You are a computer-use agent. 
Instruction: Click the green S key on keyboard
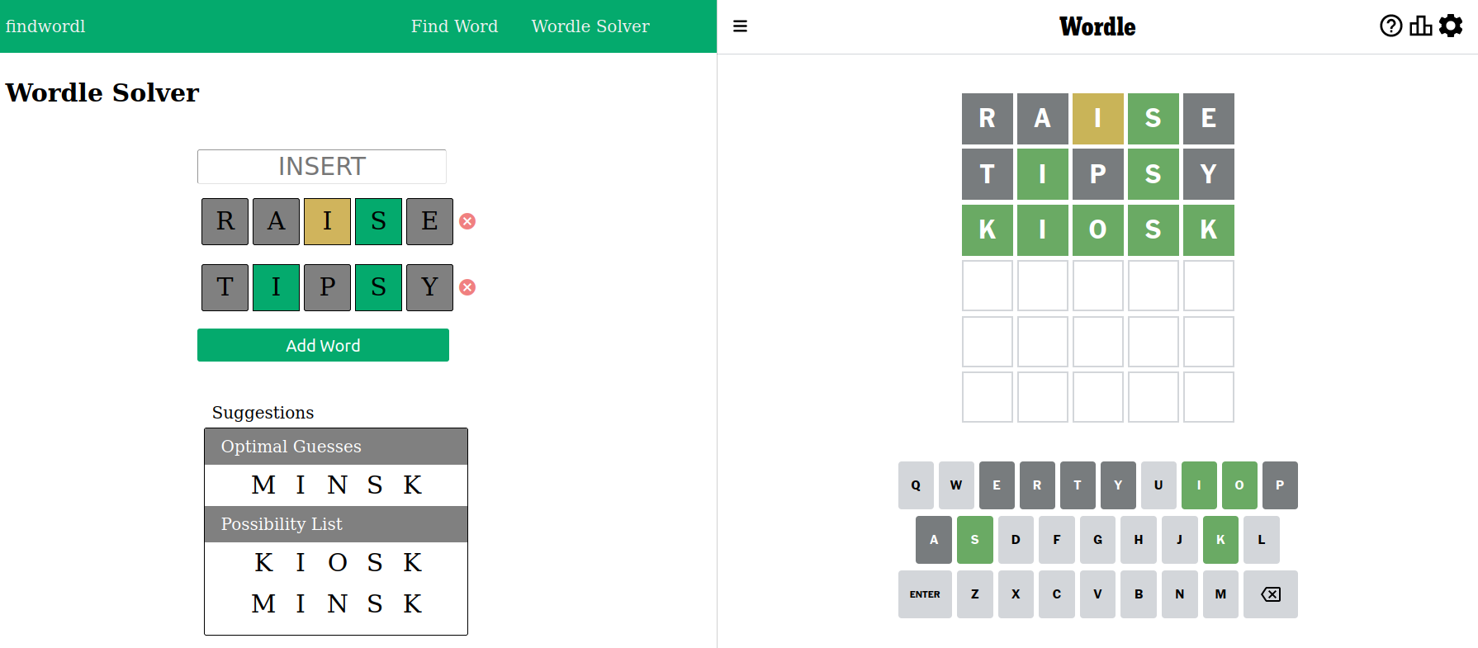click(x=975, y=540)
